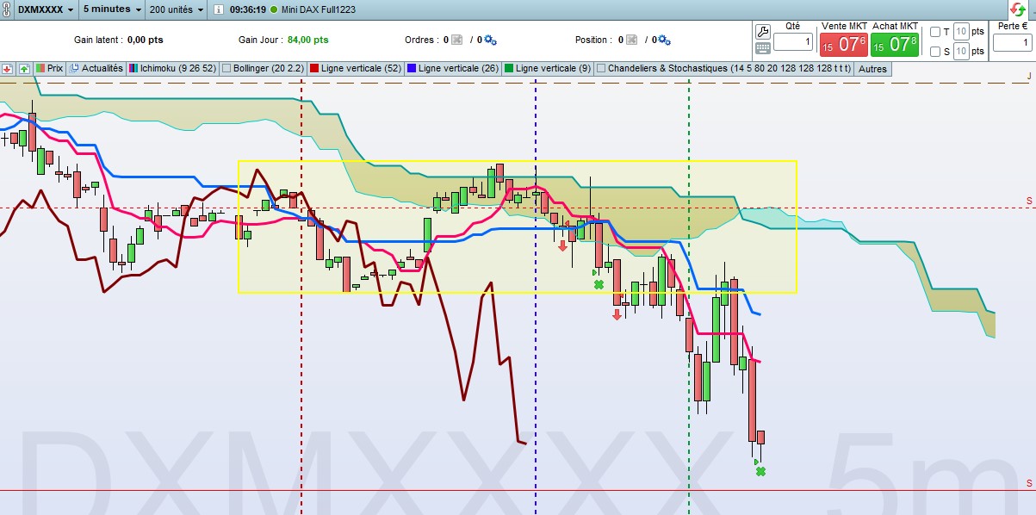Select the Ligne verticale (9) tab label
Screen dimensions: 1036x515
[x=554, y=68]
